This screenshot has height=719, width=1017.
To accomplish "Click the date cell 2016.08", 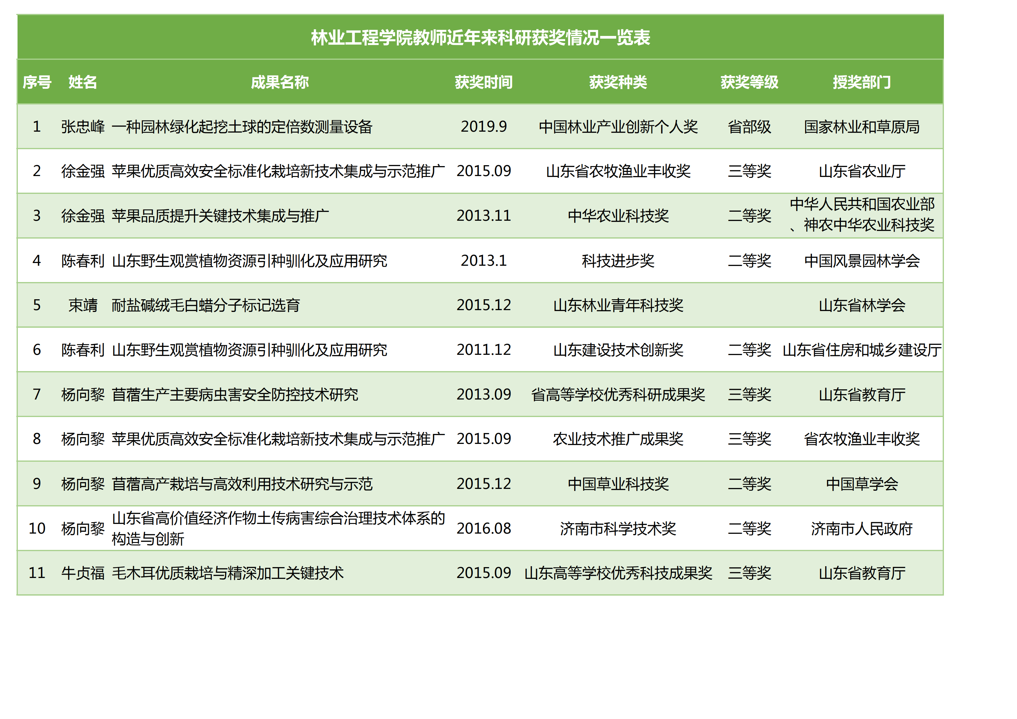I will tap(484, 529).
